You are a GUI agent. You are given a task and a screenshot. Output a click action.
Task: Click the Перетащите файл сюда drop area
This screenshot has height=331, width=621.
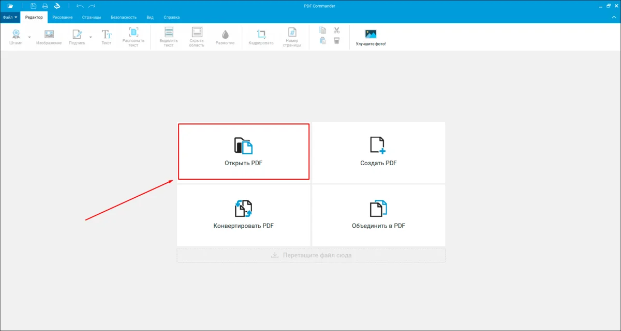pyautogui.click(x=311, y=255)
